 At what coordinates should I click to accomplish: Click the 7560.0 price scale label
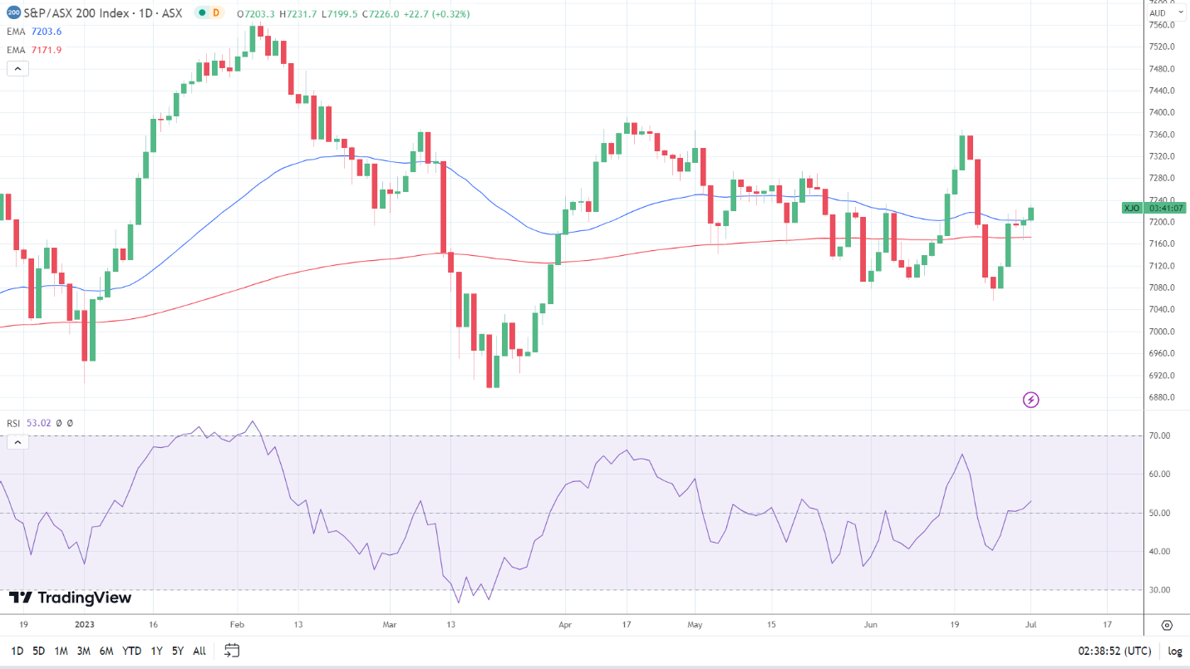point(1160,25)
